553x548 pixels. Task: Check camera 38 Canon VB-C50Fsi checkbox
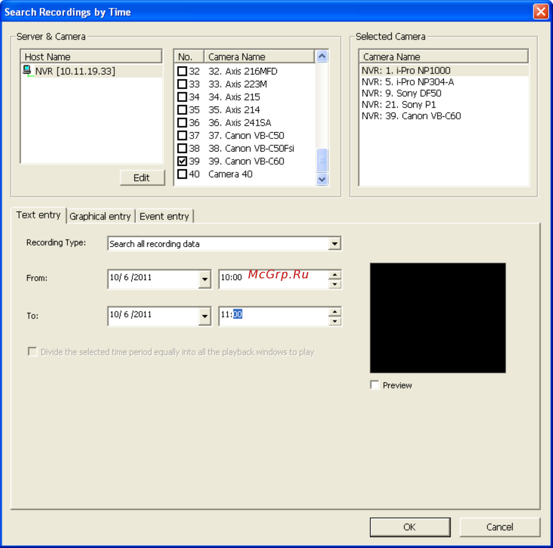click(x=182, y=149)
